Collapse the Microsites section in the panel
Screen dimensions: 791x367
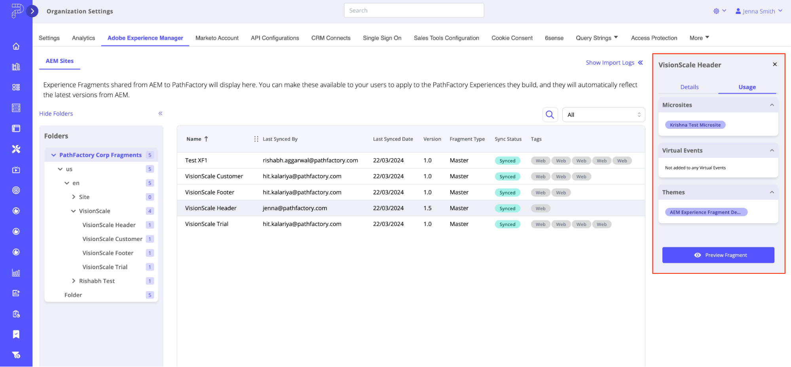(x=772, y=105)
